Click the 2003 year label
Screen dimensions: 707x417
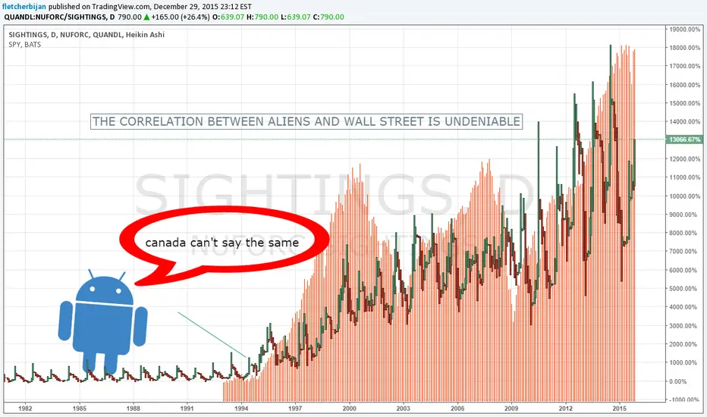click(x=404, y=409)
